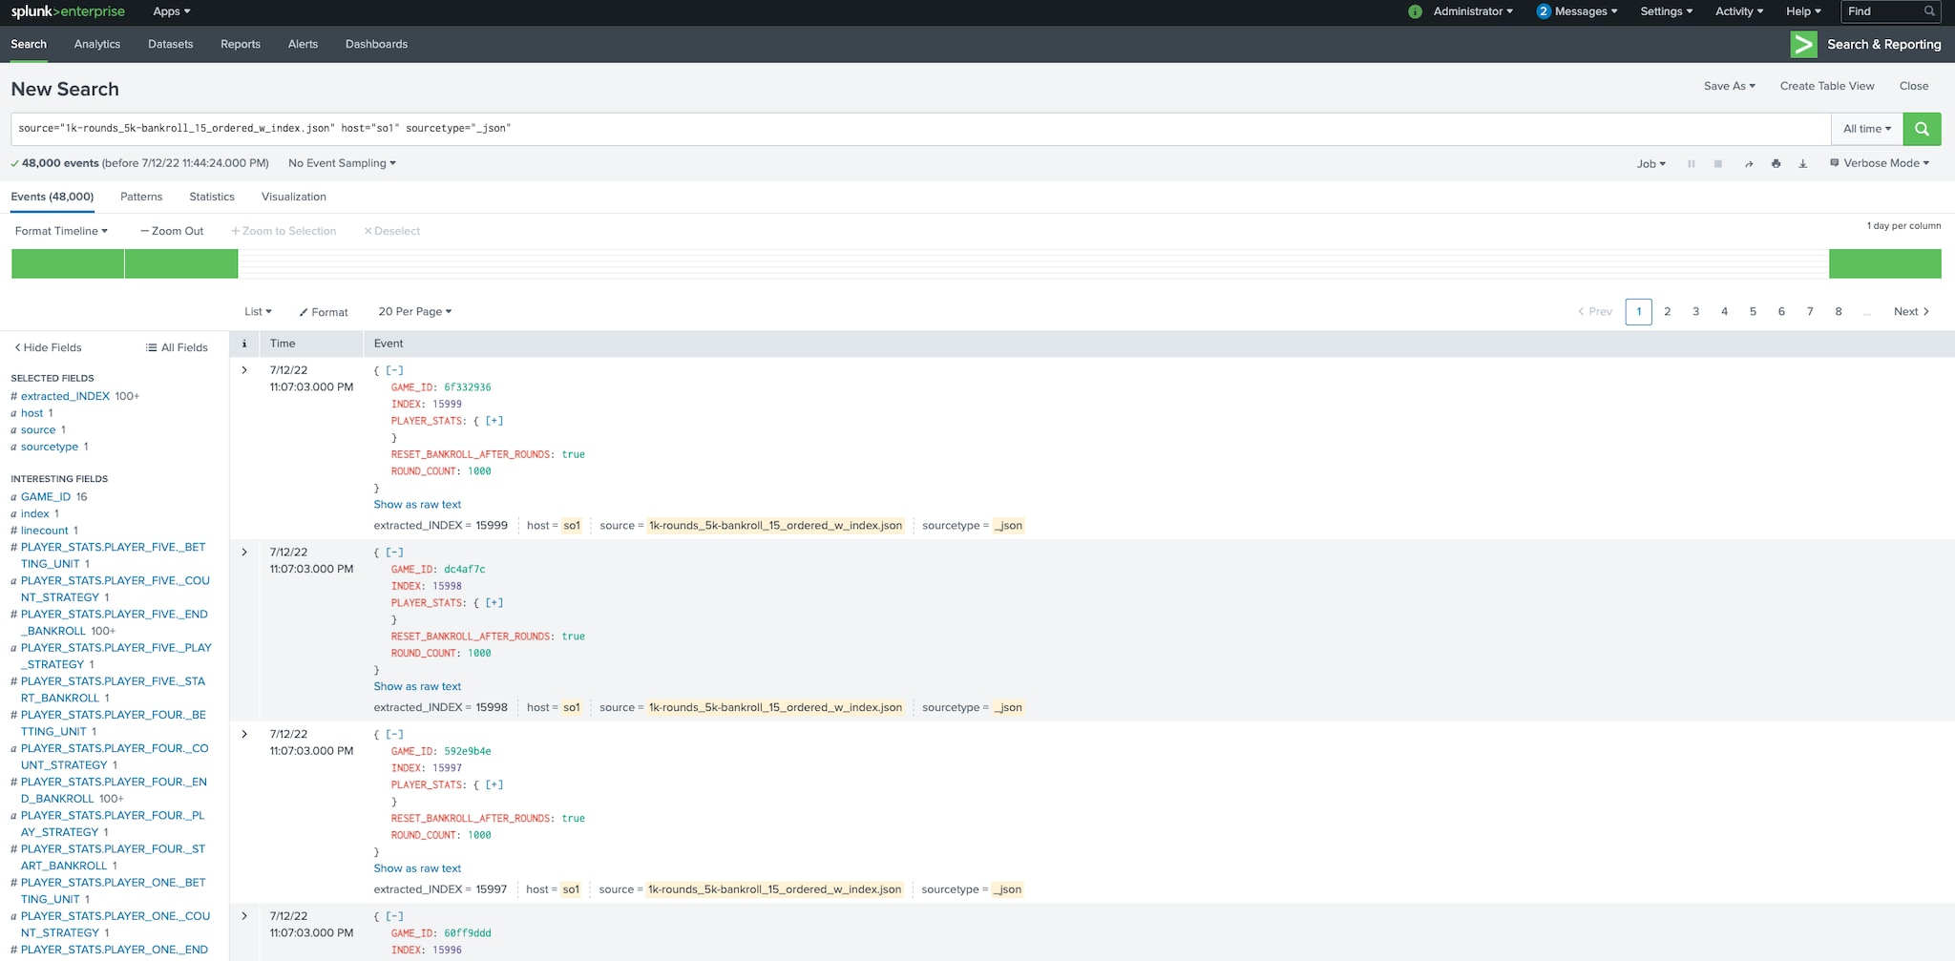Screen dimensions: 1955x961
Task: Click the Splunk enterprise logo
Action: click(x=68, y=11)
